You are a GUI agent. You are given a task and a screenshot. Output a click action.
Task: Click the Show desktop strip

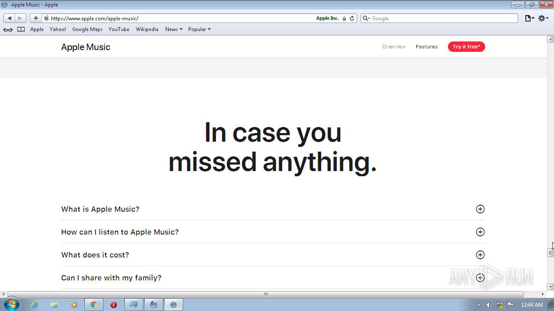point(551,305)
